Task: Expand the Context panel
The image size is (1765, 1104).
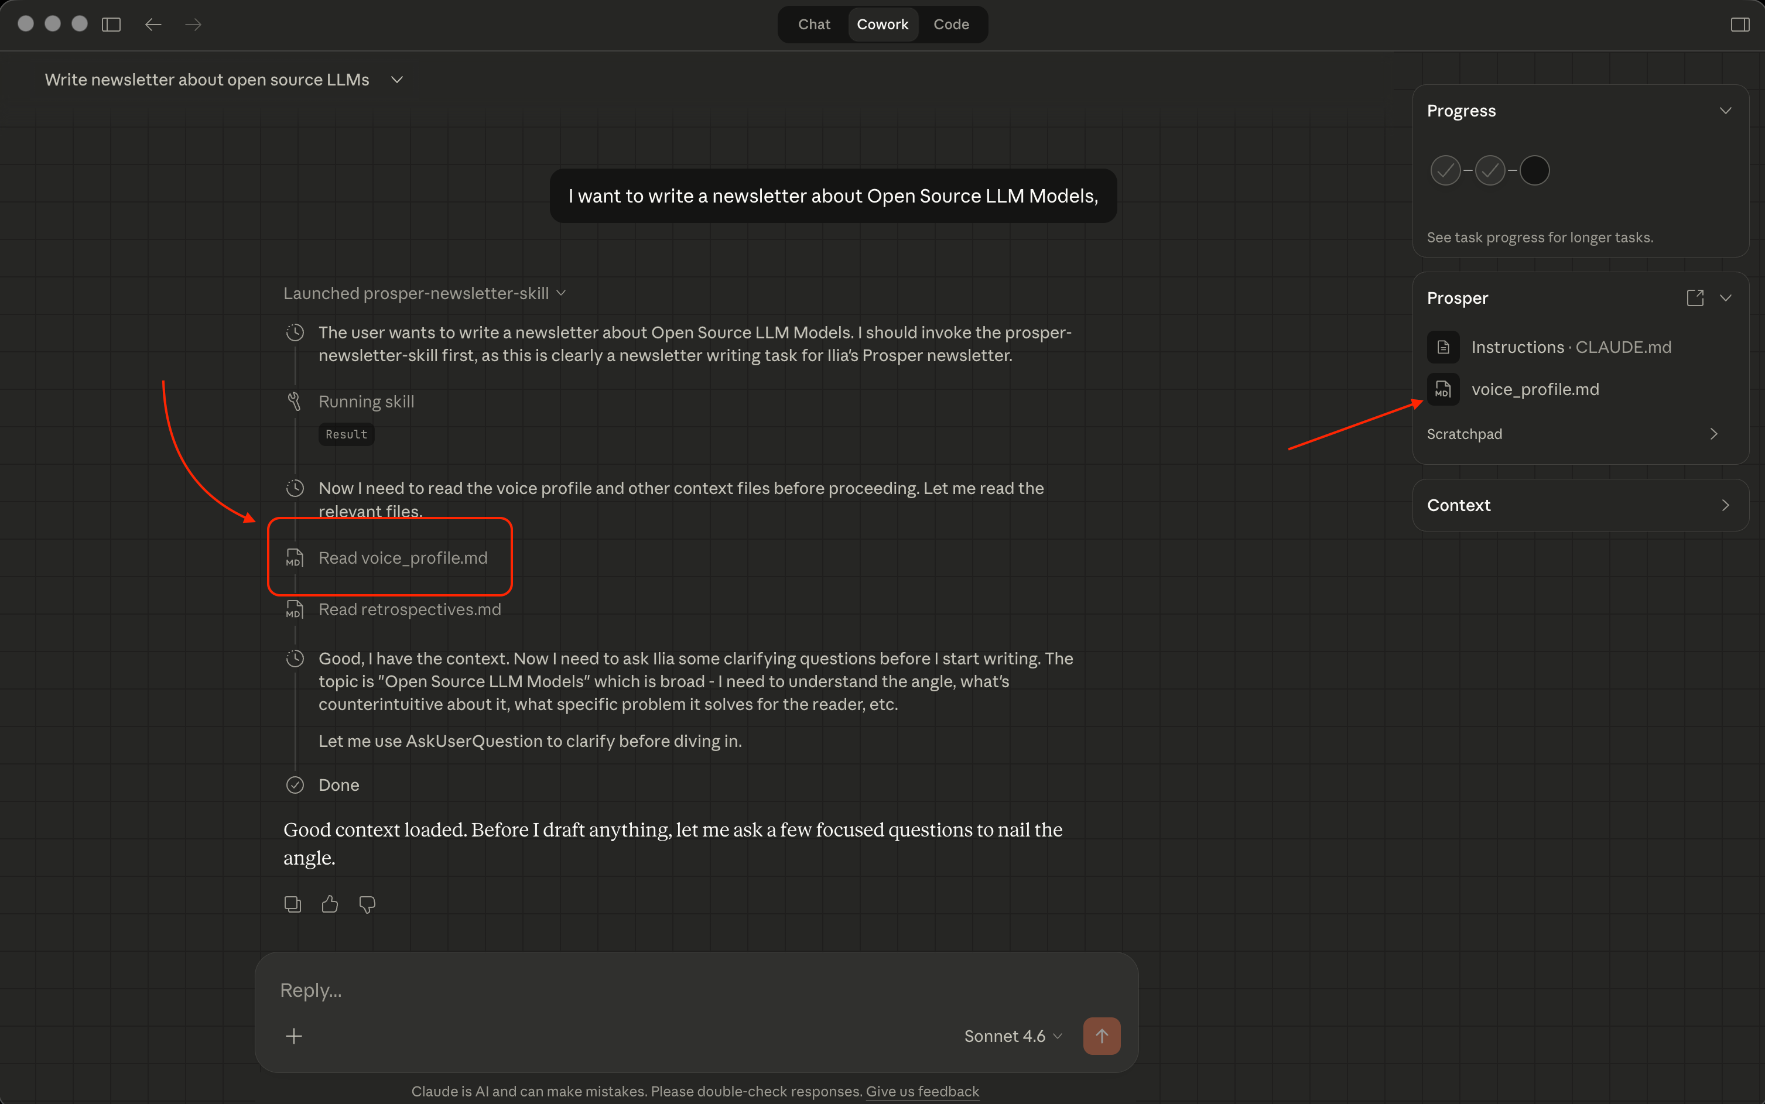Action: 1725,505
